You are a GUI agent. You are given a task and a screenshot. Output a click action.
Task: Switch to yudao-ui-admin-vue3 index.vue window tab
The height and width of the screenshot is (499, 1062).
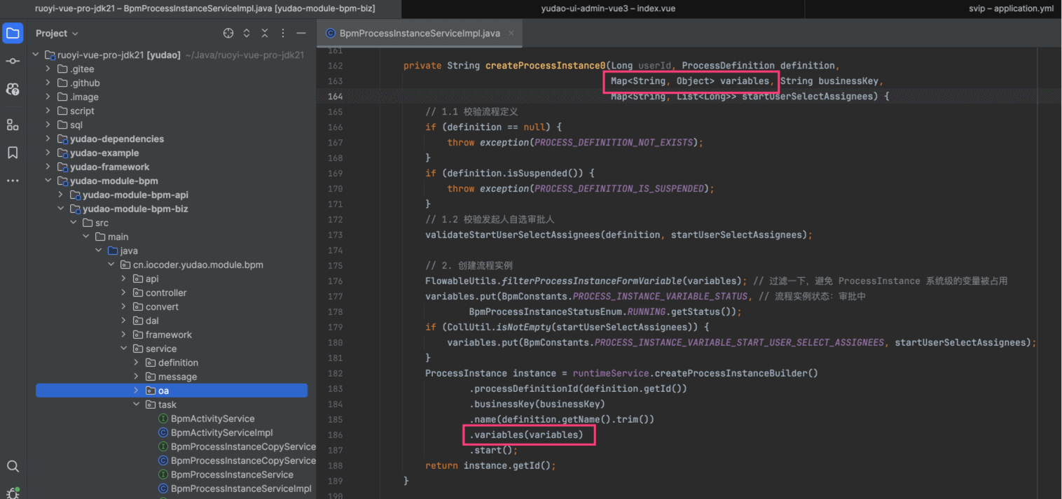click(x=608, y=8)
